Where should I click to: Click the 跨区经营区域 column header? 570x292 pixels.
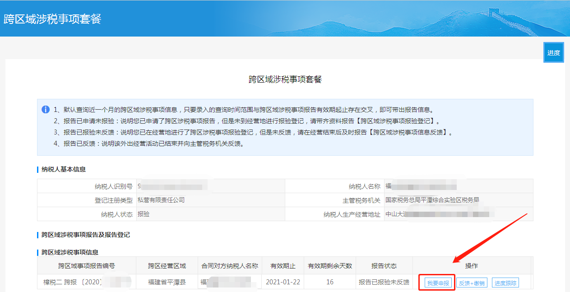167,266
